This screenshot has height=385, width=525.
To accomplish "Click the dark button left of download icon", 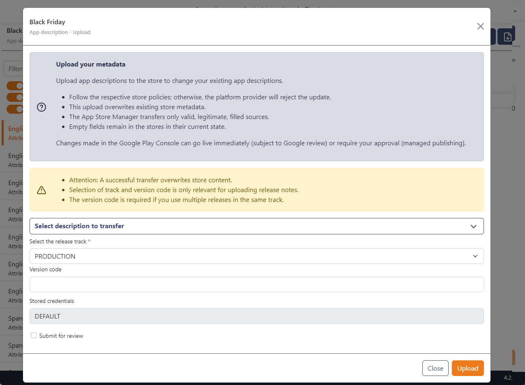I will pos(493,37).
